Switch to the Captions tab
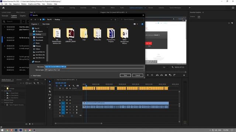 click(14, 16)
